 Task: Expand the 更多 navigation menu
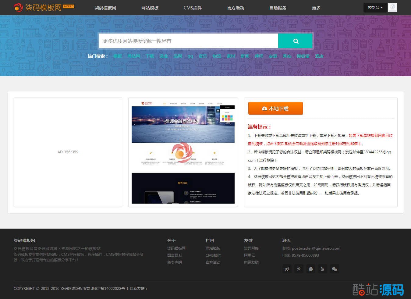316,8
